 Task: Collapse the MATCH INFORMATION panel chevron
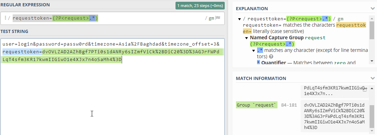(373, 78)
